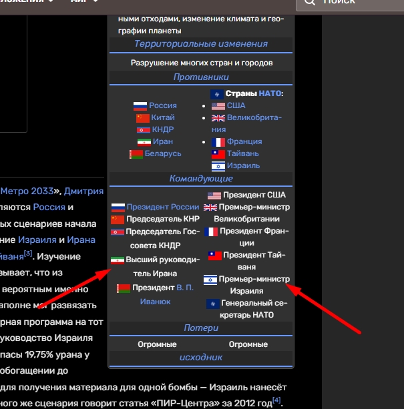Click flag icon next to Президент США

tap(214, 195)
